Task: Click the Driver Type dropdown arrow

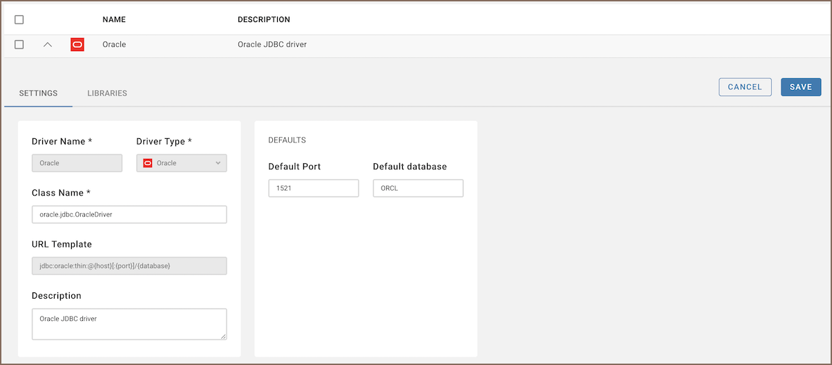Action: [218, 163]
